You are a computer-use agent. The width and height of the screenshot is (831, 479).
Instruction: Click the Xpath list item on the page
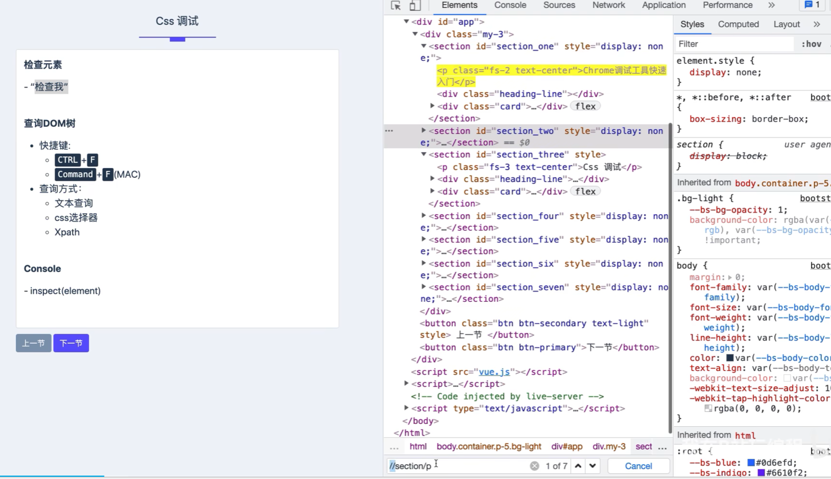[67, 232]
